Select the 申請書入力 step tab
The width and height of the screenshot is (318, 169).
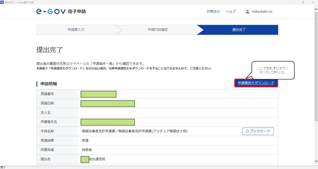pyautogui.click(x=76, y=30)
